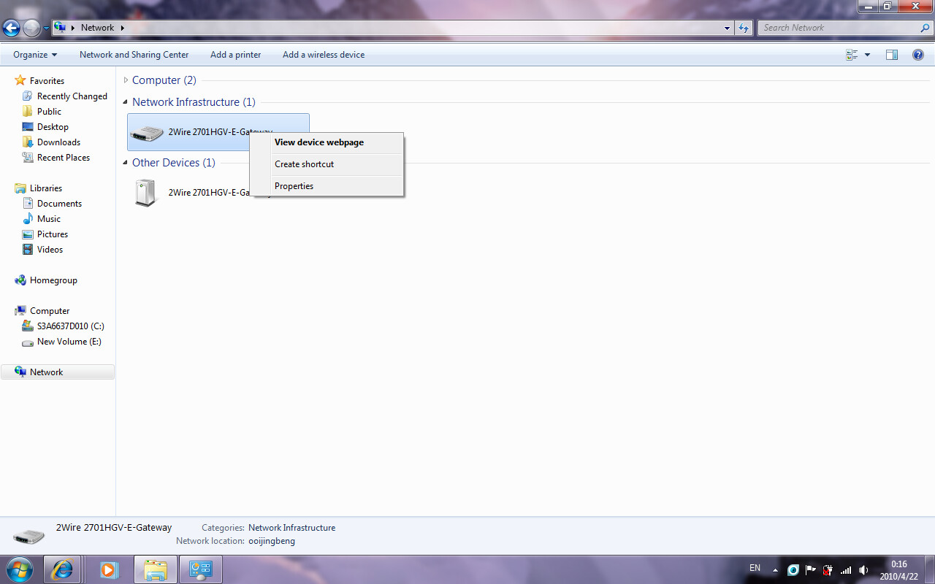Image resolution: width=935 pixels, height=584 pixels.
Task: Select Properties in the context menu
Action: click(x=294, y=185)
